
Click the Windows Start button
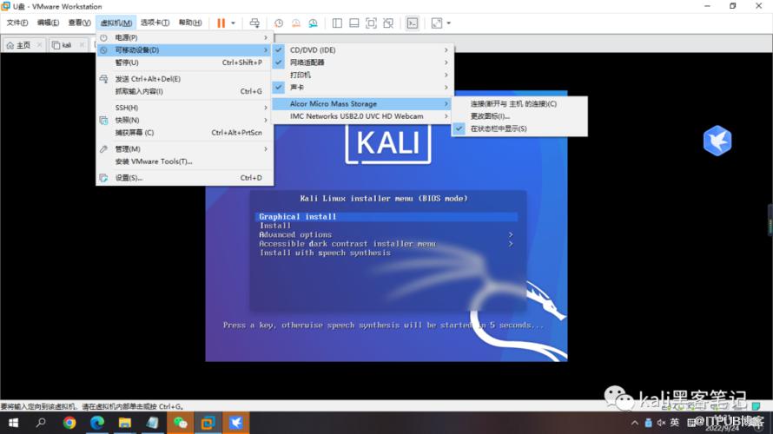(13, 423)
